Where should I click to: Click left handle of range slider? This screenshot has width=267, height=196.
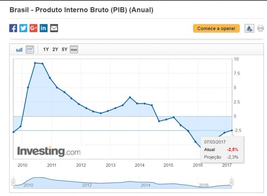click(x=13, y=182)
